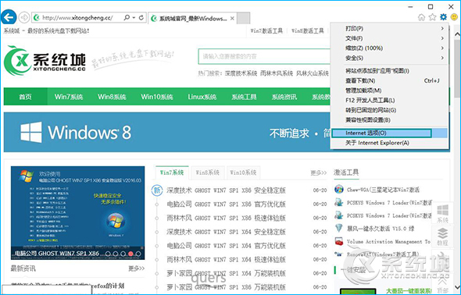The width and height of the screenshot is (461, 295).
Task: Open 文件(F) submenu
Action: coord(390,38)
